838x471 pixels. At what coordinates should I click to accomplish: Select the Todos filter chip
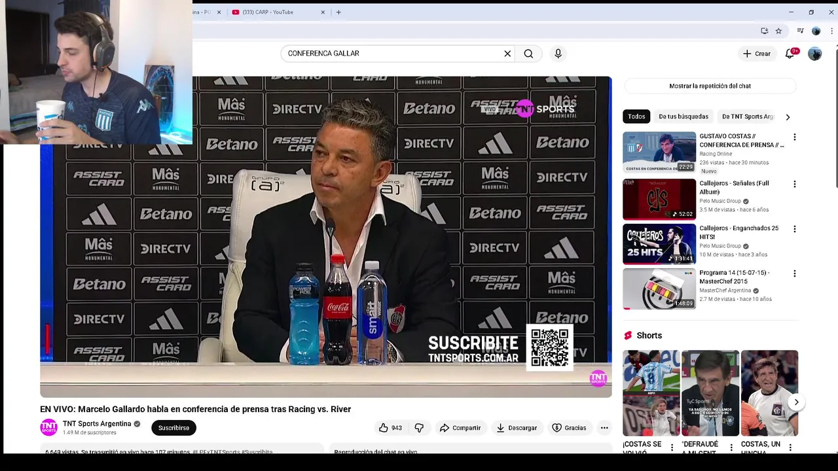[636, 116]
